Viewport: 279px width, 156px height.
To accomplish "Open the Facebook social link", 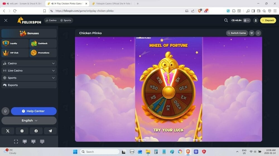I will (36, 131).
